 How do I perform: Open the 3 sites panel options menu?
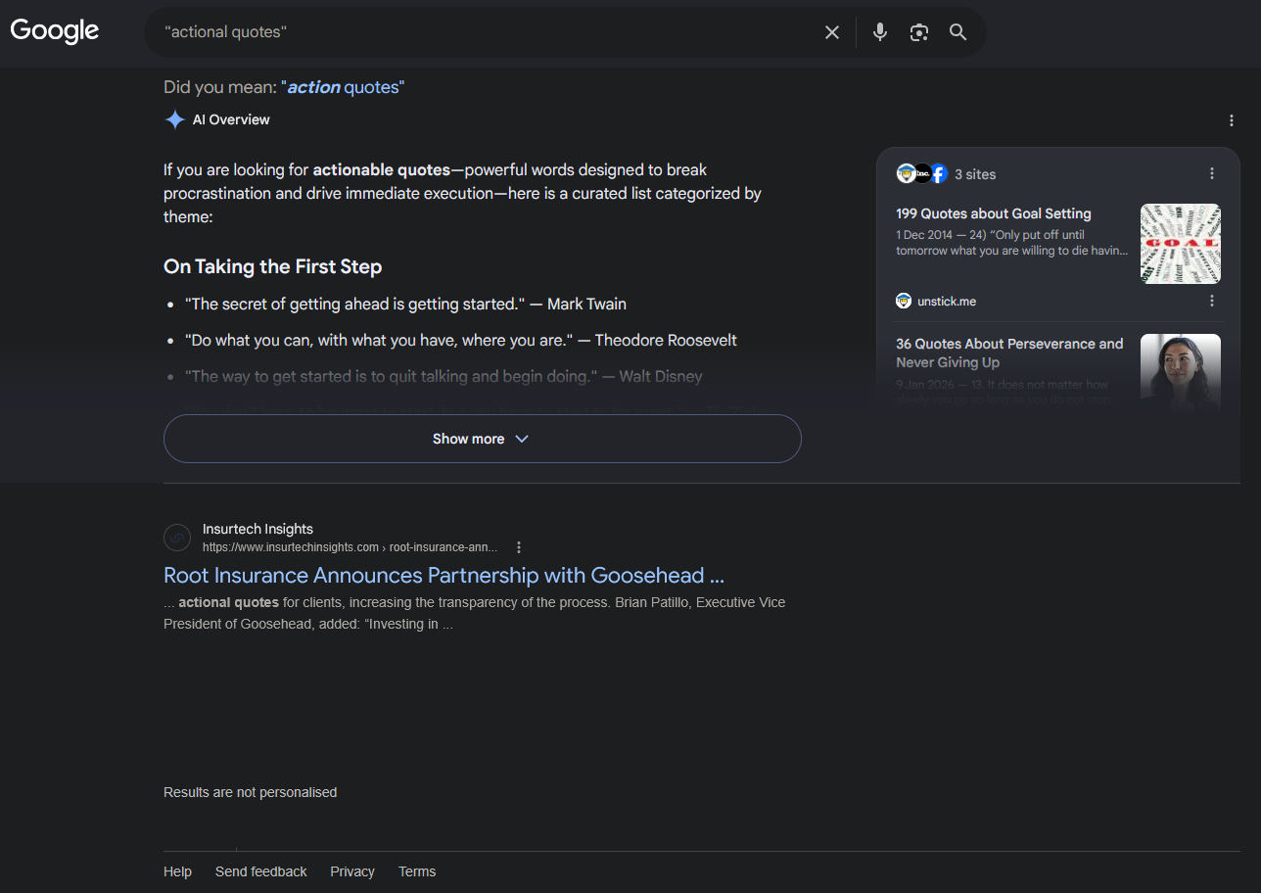[x=1212, y=173]
